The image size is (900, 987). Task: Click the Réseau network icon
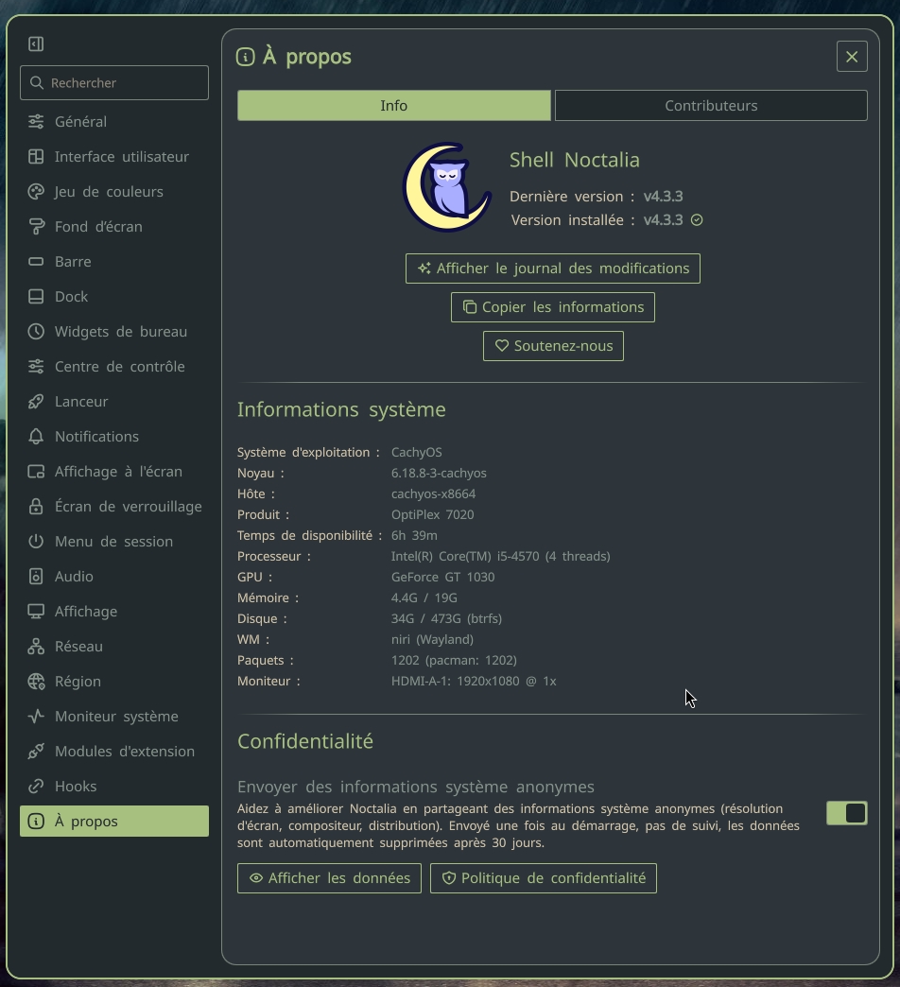[x=36, y=647]
